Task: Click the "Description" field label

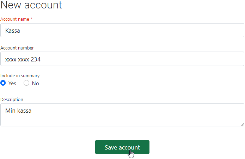Action: click(x=12, y=99)
